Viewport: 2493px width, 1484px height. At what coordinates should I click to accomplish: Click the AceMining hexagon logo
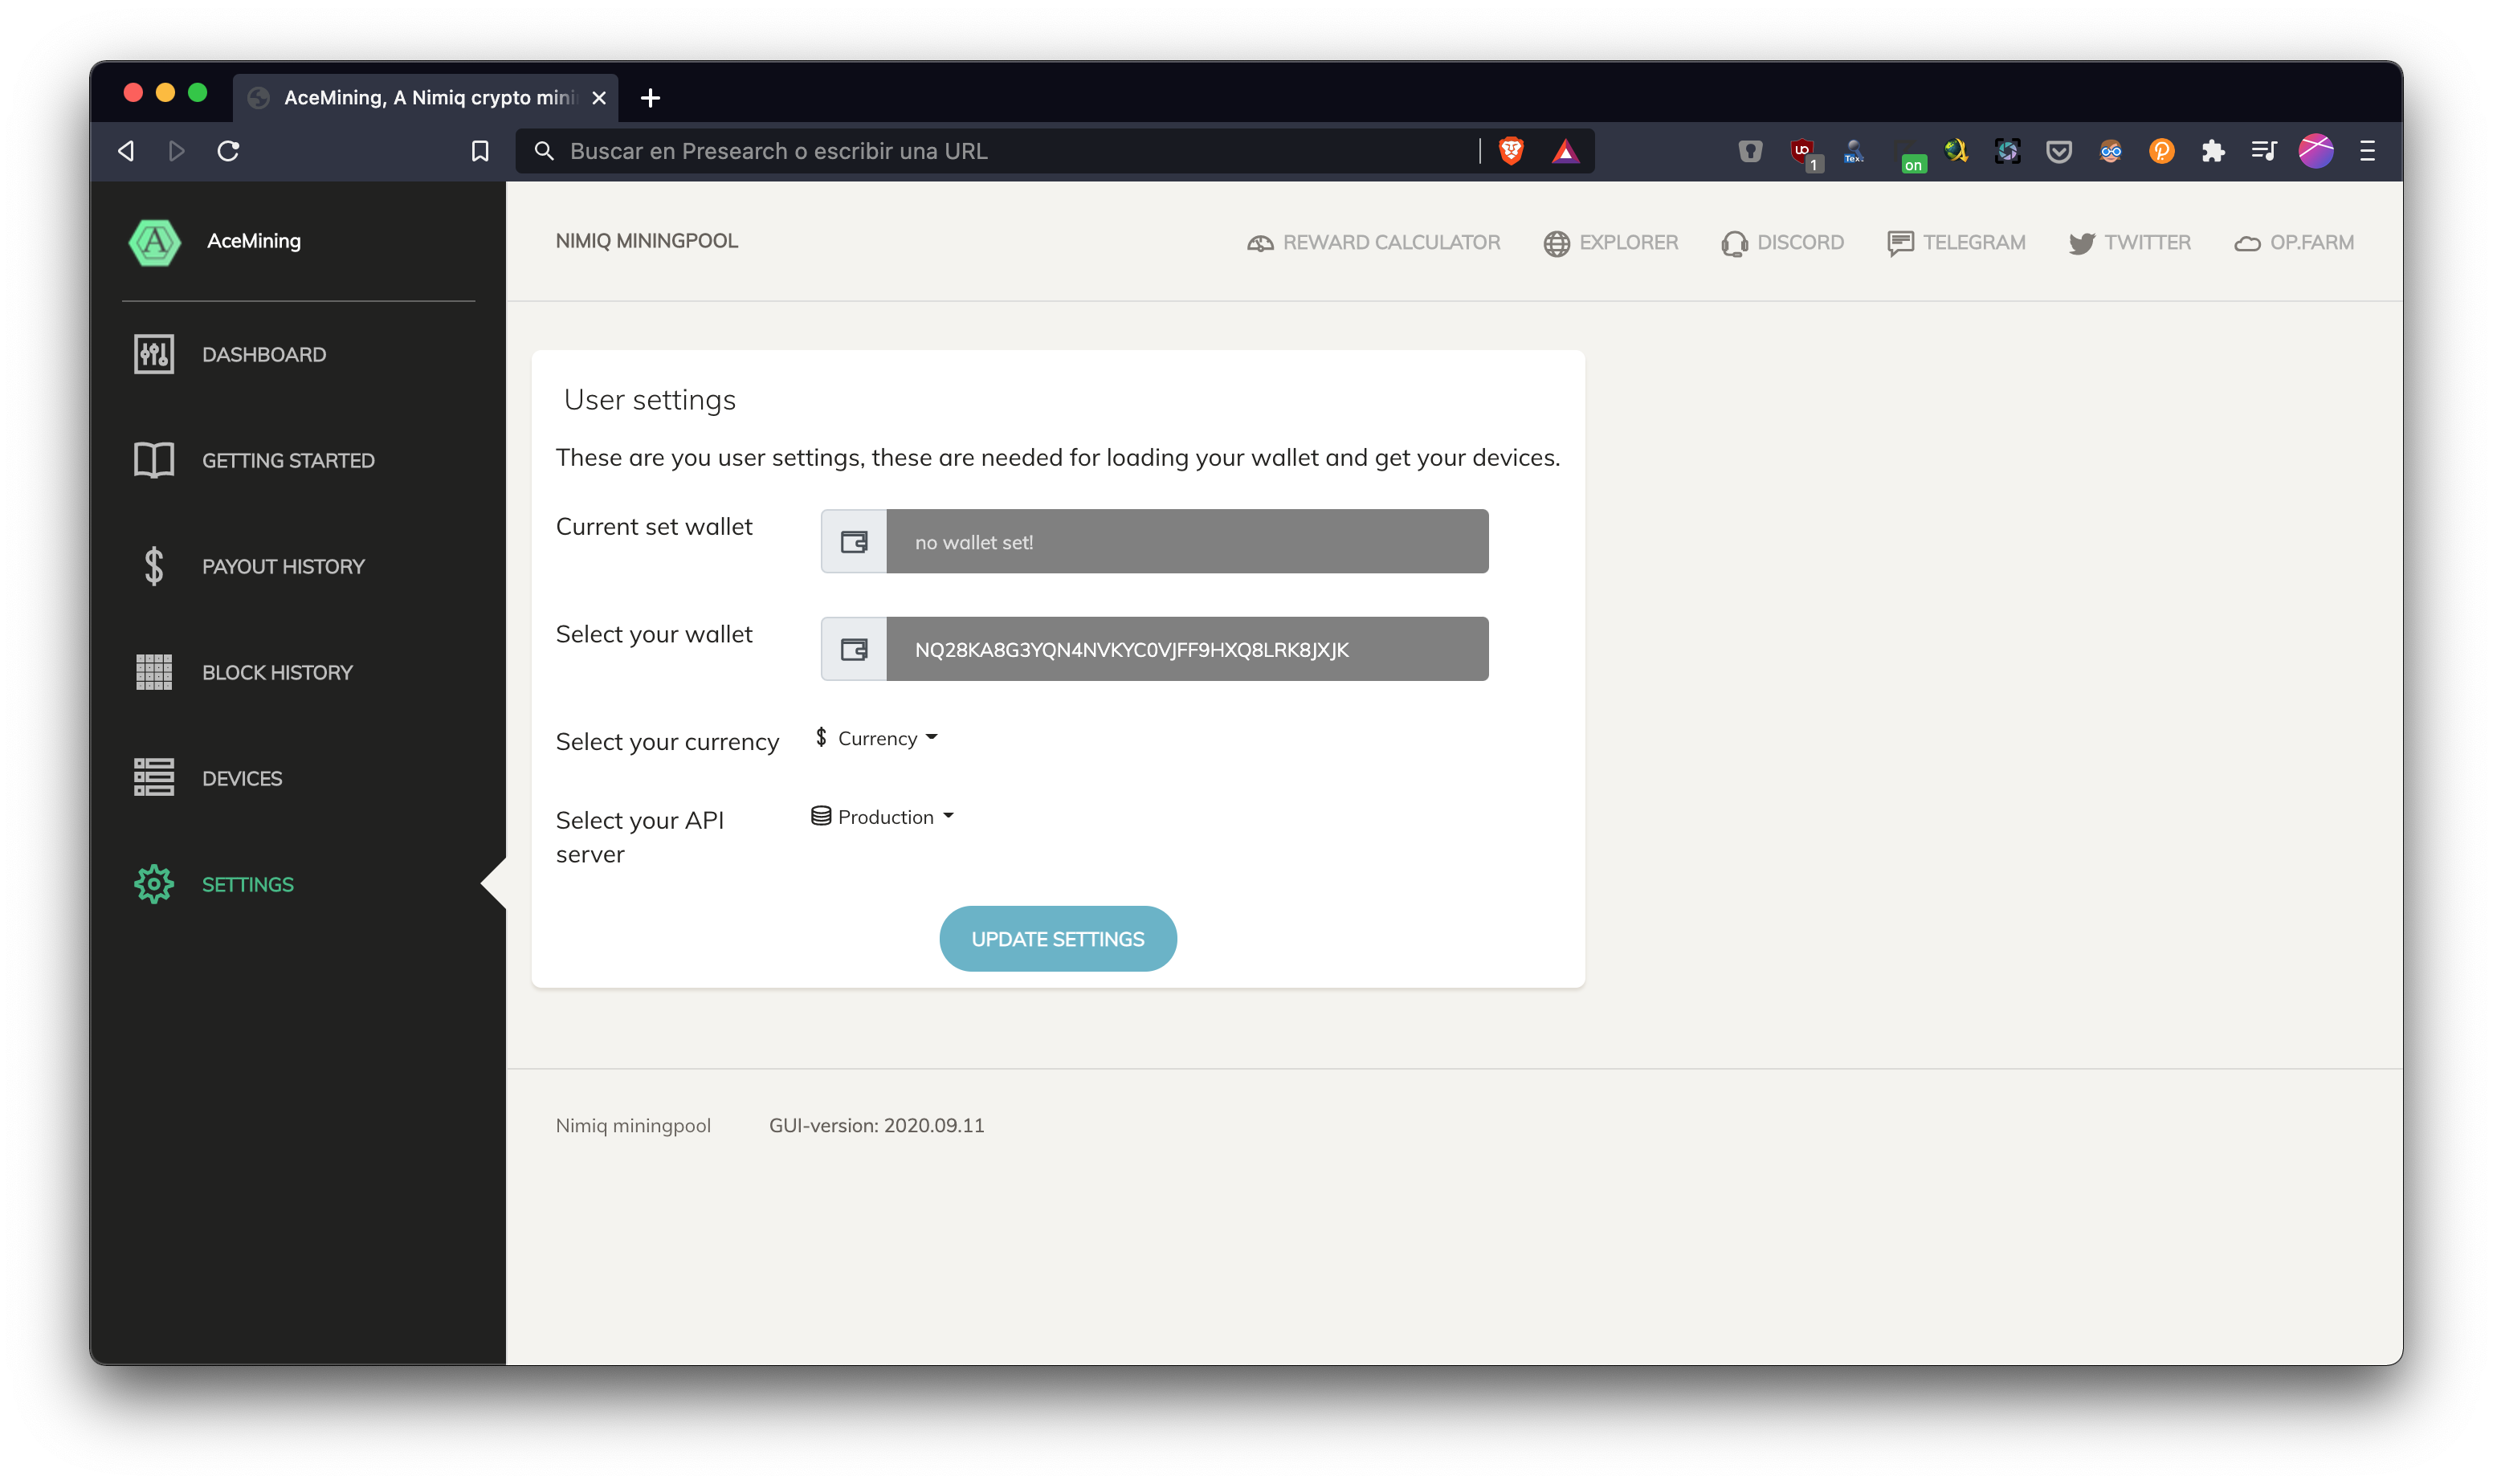(155, 241)
